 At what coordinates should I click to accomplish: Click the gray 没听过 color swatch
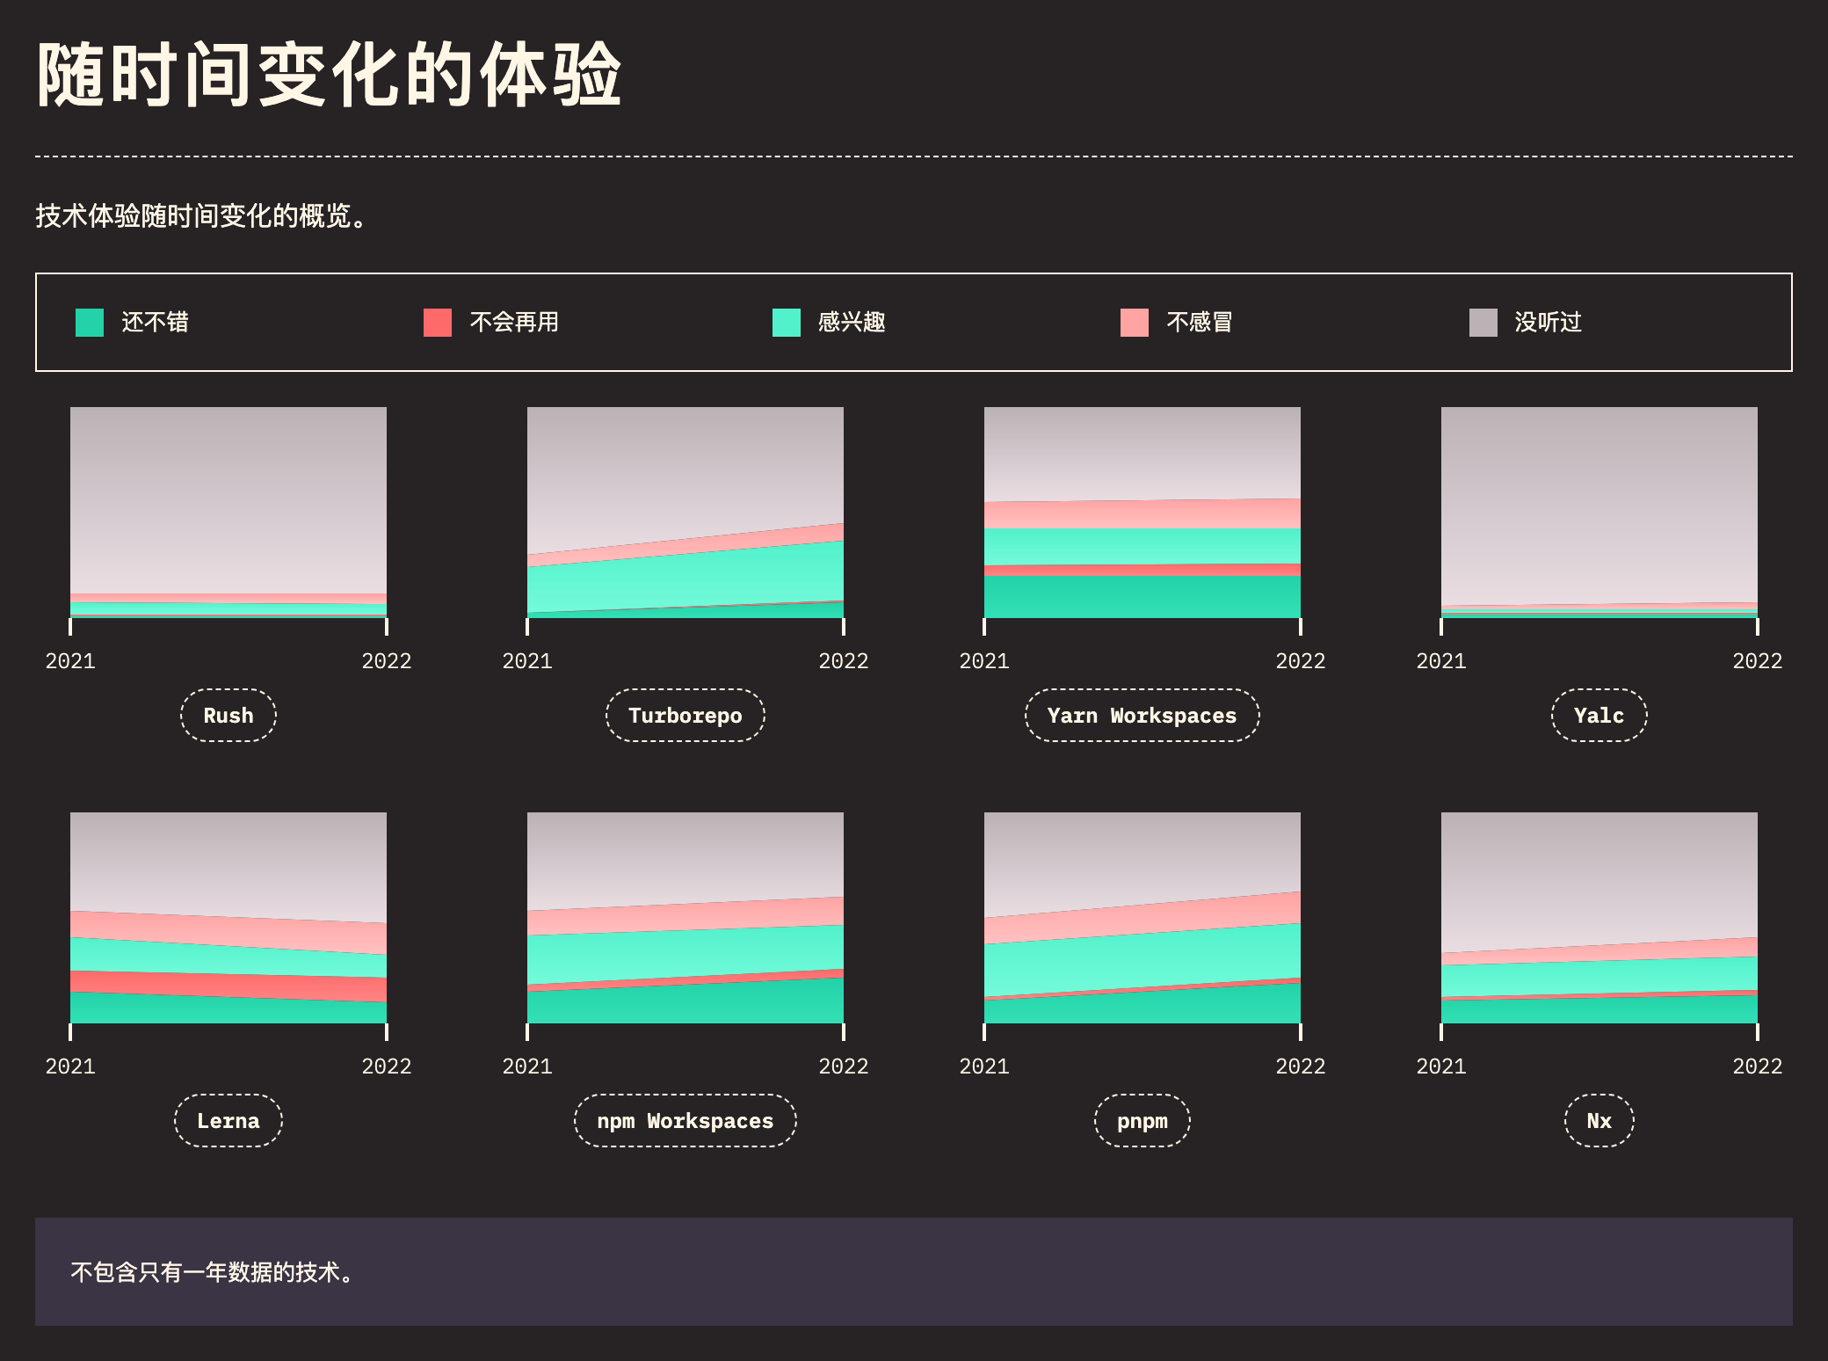[1482, 323]
